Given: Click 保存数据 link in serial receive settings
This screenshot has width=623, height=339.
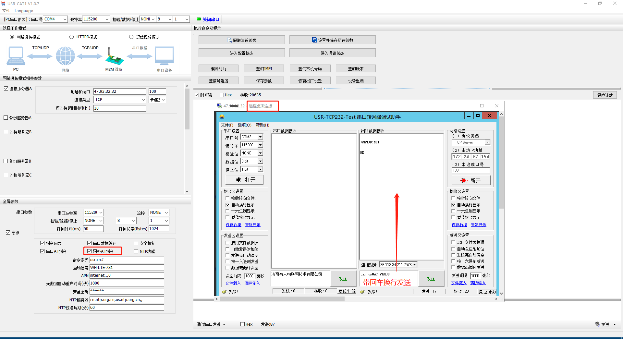Looking at the screenshot, I should coord(233,225).
